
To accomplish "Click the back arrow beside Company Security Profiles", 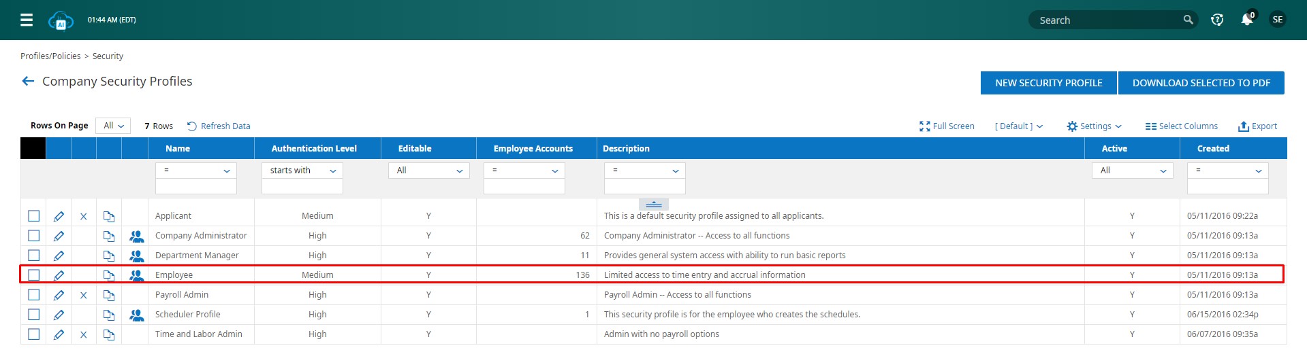I will pos(28,82).
